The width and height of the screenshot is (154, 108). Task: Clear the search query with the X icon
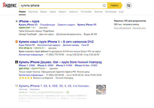[104, 5]
